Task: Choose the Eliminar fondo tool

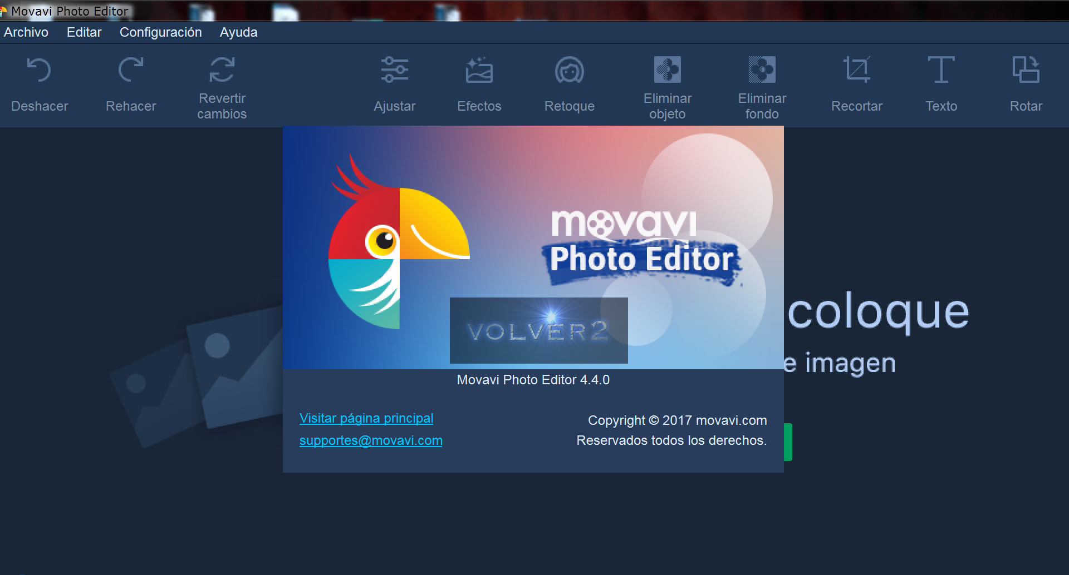Action: (x=762, y=88)
